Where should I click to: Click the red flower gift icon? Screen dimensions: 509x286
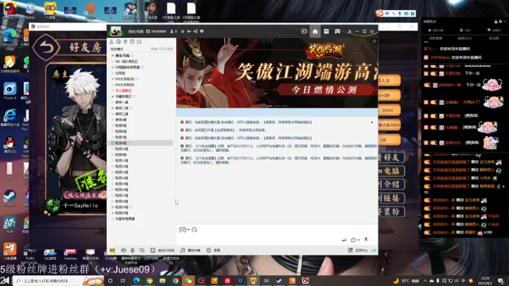(366, 240)
